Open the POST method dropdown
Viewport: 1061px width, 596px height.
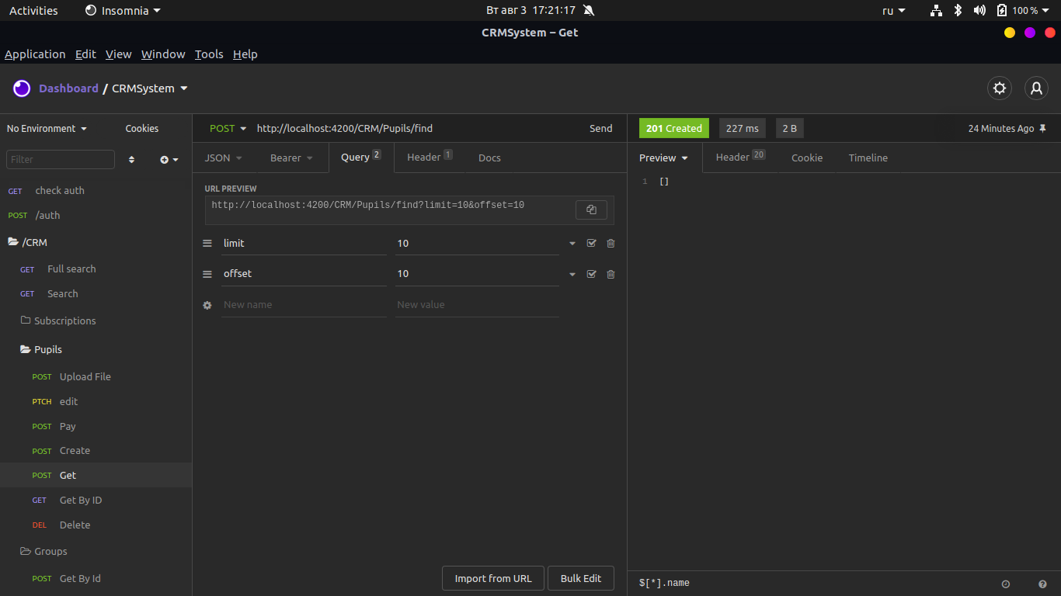coord(228,129)
